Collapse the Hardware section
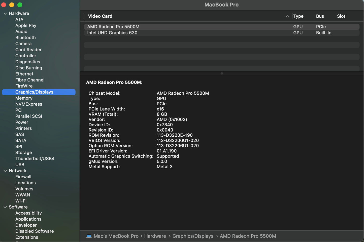Screen dimensions: 364x242 click(5, 14)
